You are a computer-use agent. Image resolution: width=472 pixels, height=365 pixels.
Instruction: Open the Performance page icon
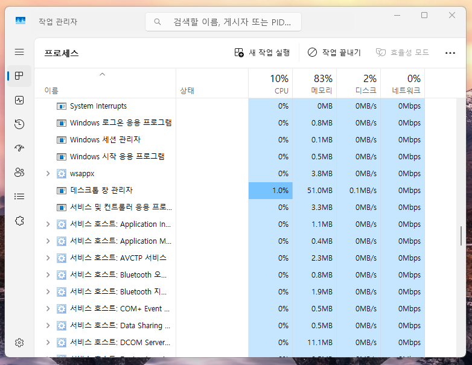point(19,100)
